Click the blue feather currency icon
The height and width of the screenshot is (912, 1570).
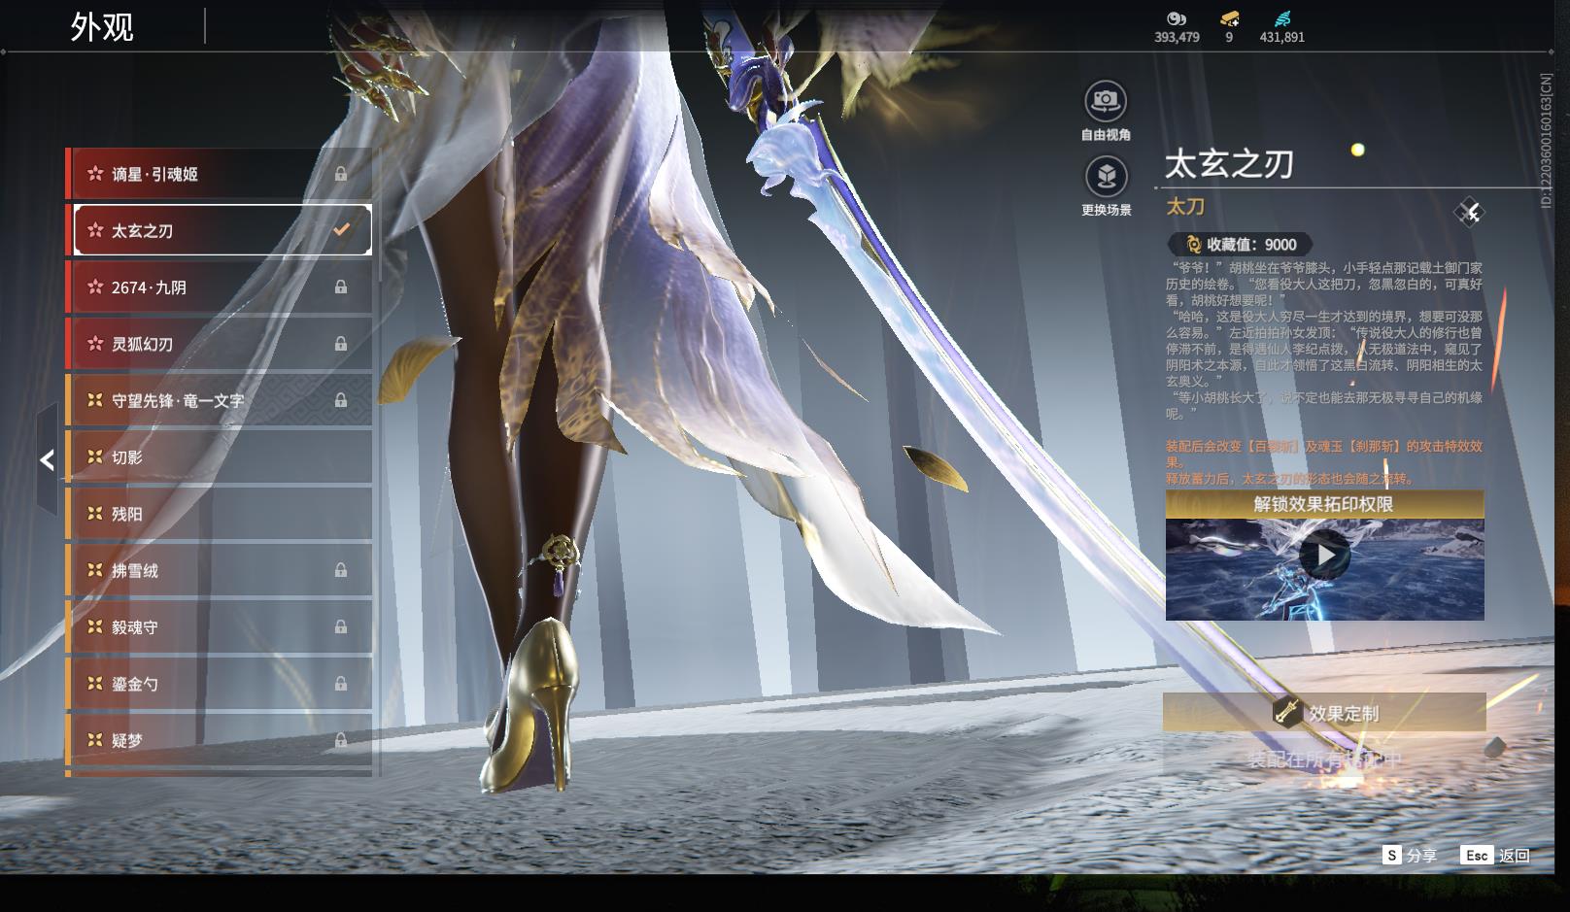coord(1281,18)
